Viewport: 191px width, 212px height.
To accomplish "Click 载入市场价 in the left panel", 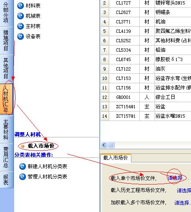I will point(41,146).
